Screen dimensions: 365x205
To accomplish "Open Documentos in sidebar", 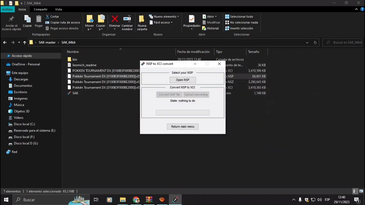I will pyautogui.click(x=23, y=86).
